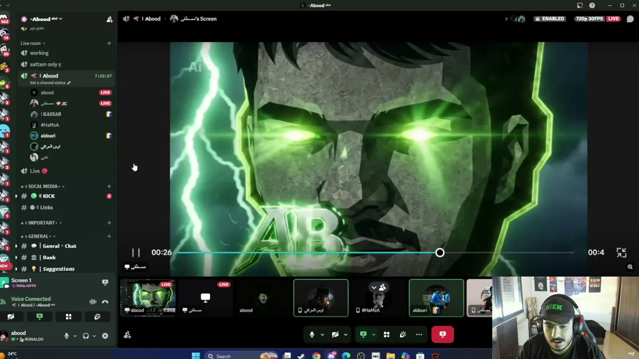639x359 pixels.
Task: Open User Settings gear
Action: tap(105, 336)
